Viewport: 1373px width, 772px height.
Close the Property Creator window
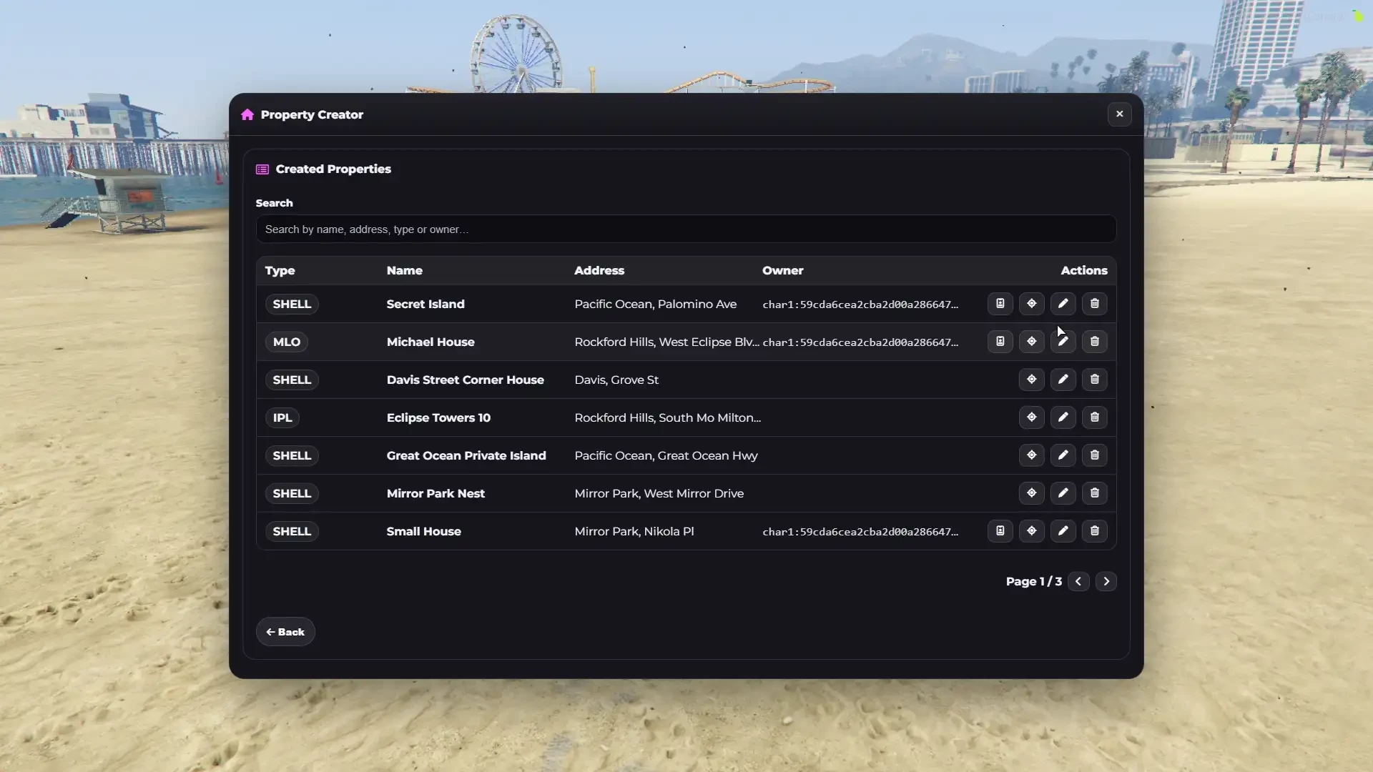coord(1119,114)
